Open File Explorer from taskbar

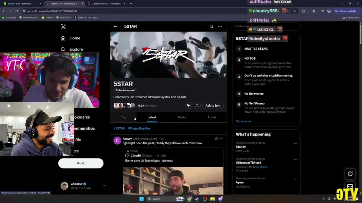click(212, 199)
